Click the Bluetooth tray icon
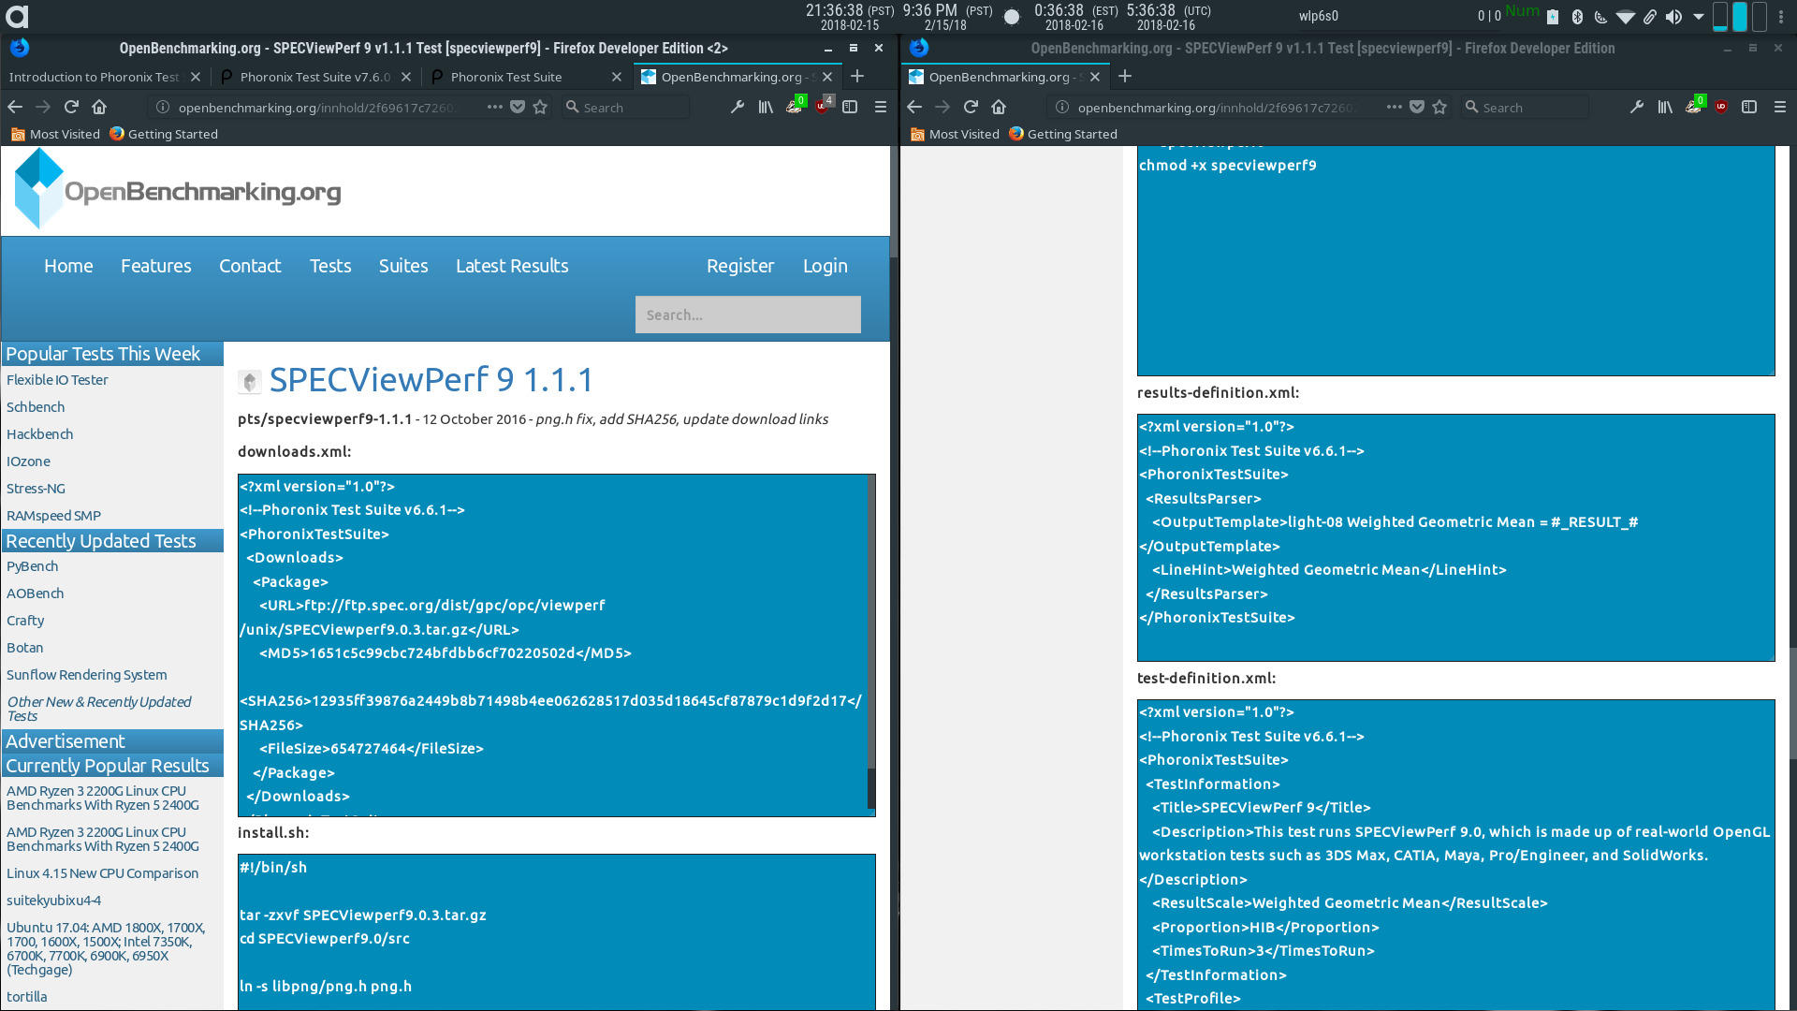This screenshot has height=1011, width=1797. (x=1577, y=16)
